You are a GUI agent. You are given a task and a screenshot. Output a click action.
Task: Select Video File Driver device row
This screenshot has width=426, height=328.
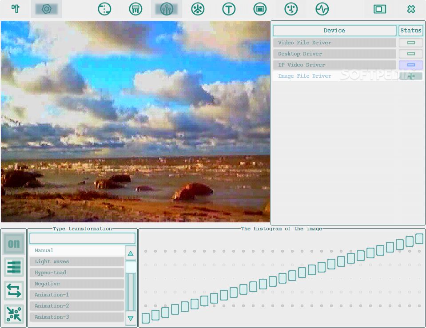[334, 43]
